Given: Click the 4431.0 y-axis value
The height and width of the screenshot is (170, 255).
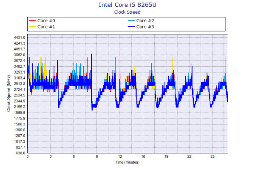Looking at the screenshot, I should [20, 37].
